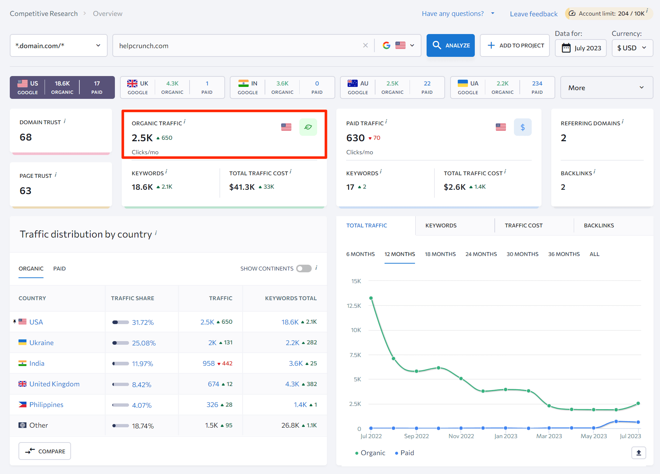Open the Page Trust info tooltip icon
The image size is (660, 474).
(x=55, y=175)
